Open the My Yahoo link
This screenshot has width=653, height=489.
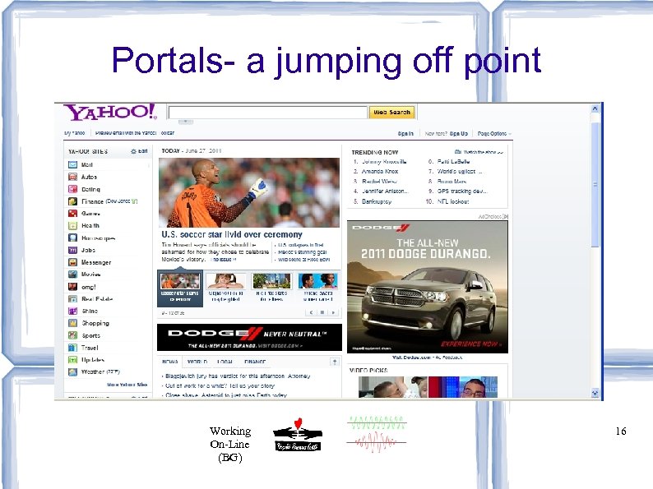pos(75,133)
